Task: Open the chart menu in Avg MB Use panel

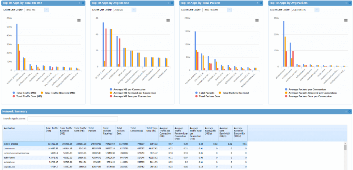Action: 168,20
